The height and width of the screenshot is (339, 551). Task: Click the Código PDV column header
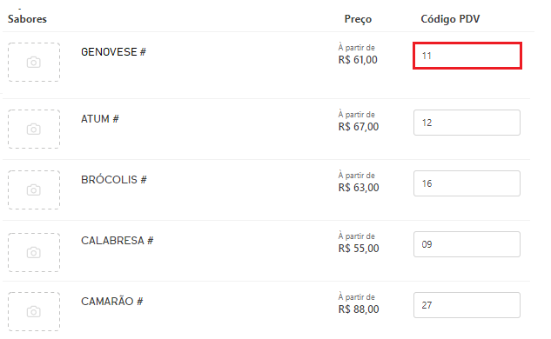point(450,19)
